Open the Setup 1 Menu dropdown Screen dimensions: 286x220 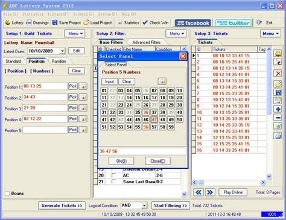click(75, 34)
